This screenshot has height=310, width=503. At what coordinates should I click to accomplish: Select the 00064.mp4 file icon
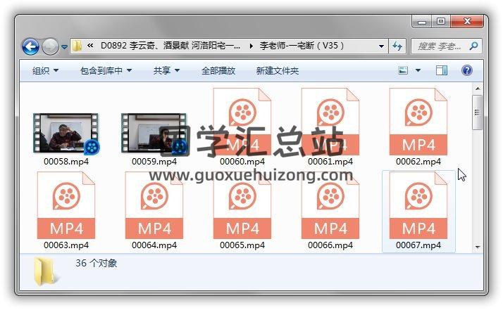pyautogui.click(x=154, y=205)
